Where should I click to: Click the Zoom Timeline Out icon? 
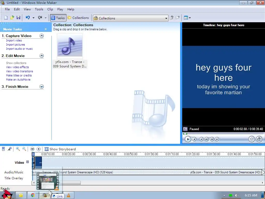pos(24,149)
